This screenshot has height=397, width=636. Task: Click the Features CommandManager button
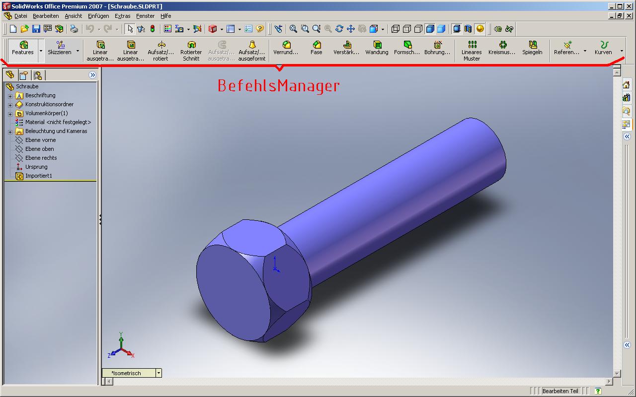coord(23,48)
